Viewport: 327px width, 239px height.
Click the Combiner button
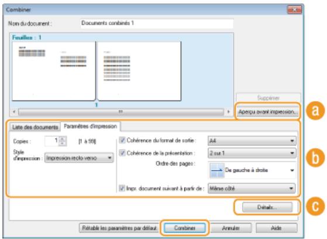(185, 228)
